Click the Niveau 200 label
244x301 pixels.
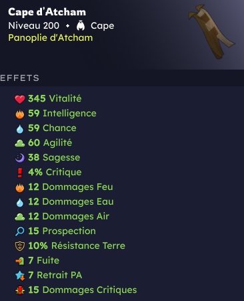click(34, 25)
